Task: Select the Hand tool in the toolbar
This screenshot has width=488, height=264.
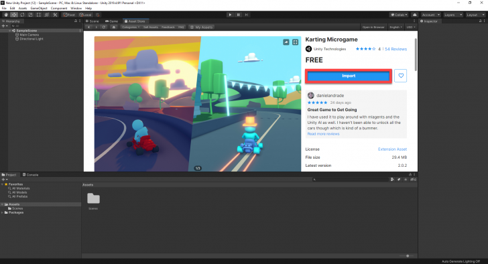Action: (6, 15)
